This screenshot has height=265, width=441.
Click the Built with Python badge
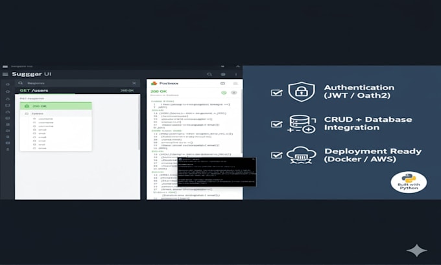(x=409, y=182)
